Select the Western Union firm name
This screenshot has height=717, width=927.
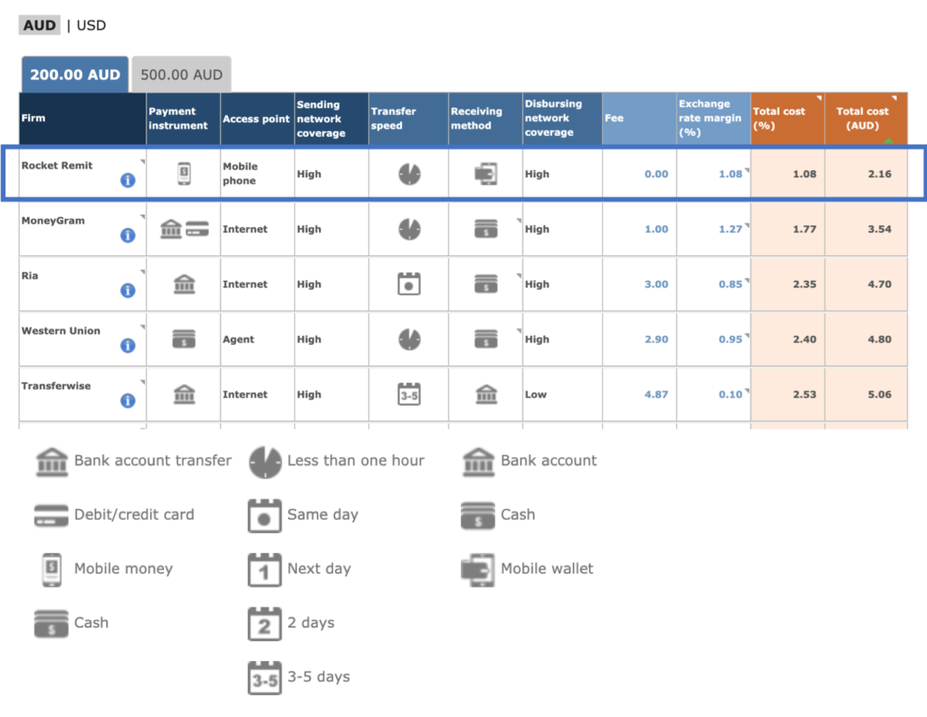61,330
